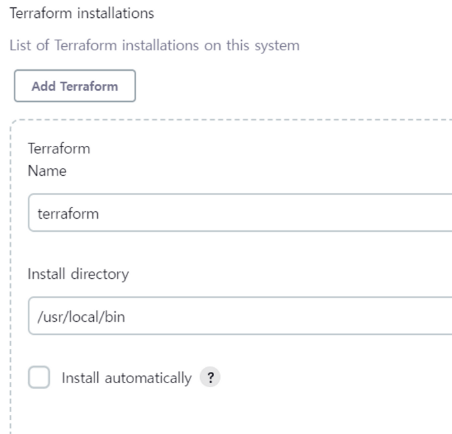
Task: Click the word terraform in the Name box
Action: (x=68, y=213)
